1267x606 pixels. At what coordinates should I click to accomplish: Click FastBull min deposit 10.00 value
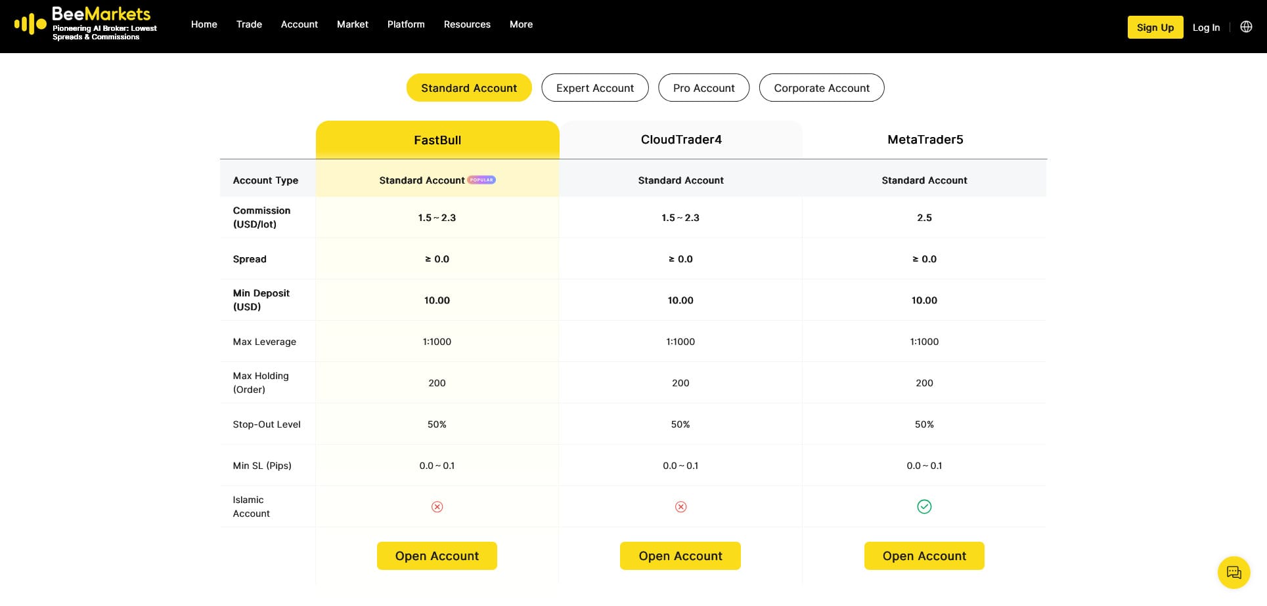point(437,300)
